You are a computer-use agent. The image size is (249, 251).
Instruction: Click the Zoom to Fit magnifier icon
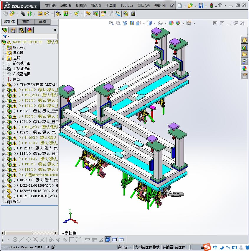[111, 23]
